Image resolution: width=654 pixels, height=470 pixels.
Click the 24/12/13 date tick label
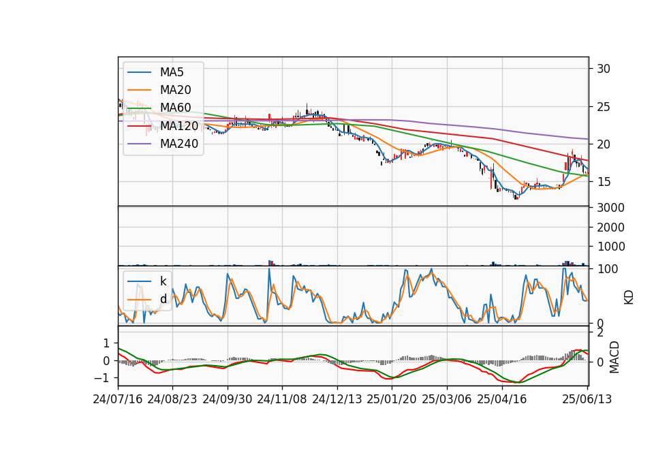(337, 399)
